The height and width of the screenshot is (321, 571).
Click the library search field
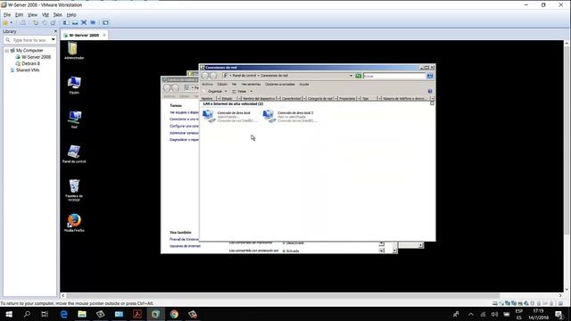pos(29,40)
